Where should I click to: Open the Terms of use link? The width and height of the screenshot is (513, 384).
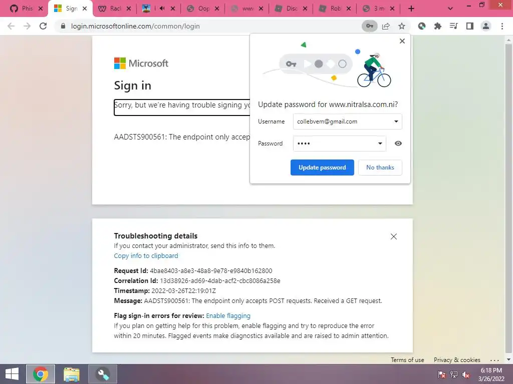pyautogui.click(x=407, y=360)
